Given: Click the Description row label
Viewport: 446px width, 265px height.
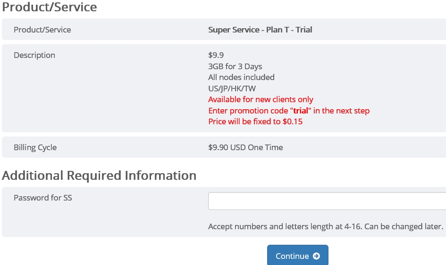Looking at the screenshot, I should point(34,55).
